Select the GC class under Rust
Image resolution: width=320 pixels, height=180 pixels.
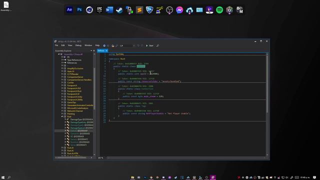tap(77, 136)
